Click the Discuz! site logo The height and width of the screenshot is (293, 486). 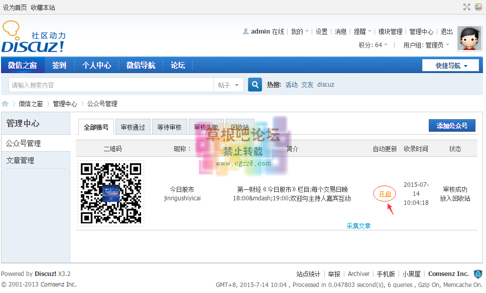click(31, 37)
